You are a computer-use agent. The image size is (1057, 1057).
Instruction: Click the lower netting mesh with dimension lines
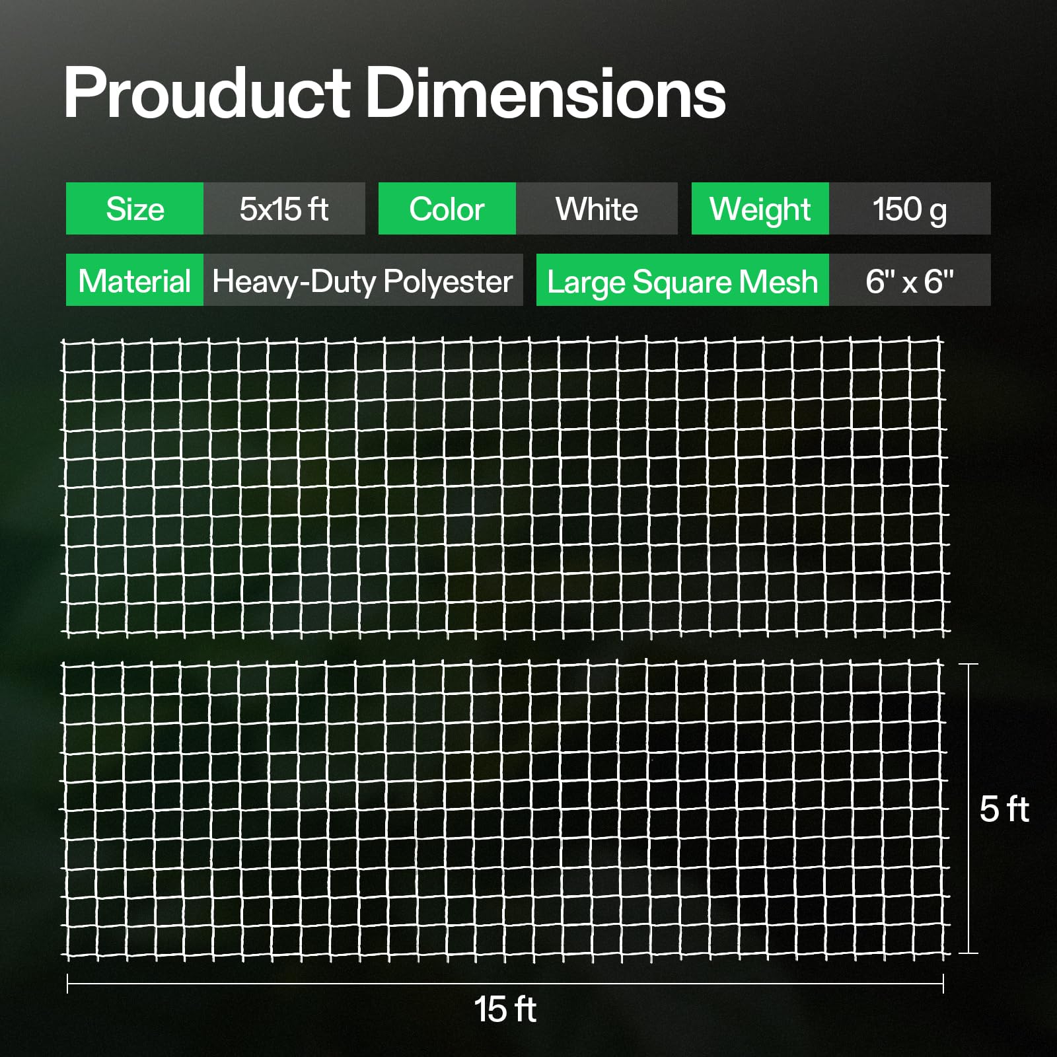(505, 810)
